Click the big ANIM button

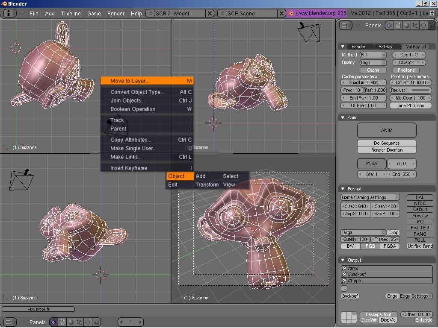click(387, 130)
